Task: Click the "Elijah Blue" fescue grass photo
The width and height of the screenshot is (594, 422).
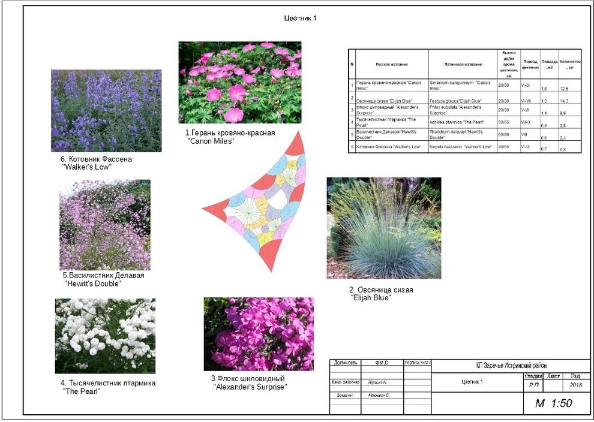Action: (383, 228)
